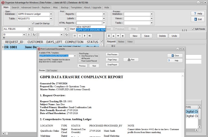
Task: Open the Labels dropdown
Action: point(104,18)
